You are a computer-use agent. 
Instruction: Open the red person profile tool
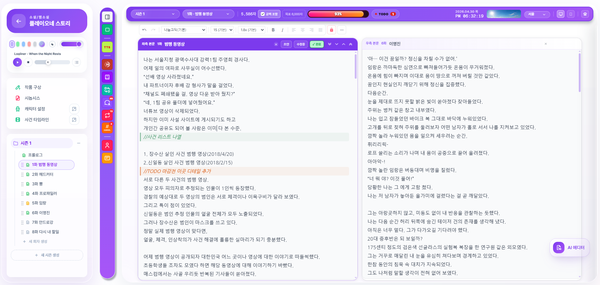(107, 145)
